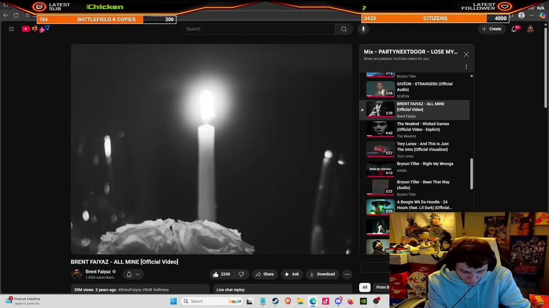Click the Brent Faiyaz channel name
549x308 pixels.
[x=98, y=272]
